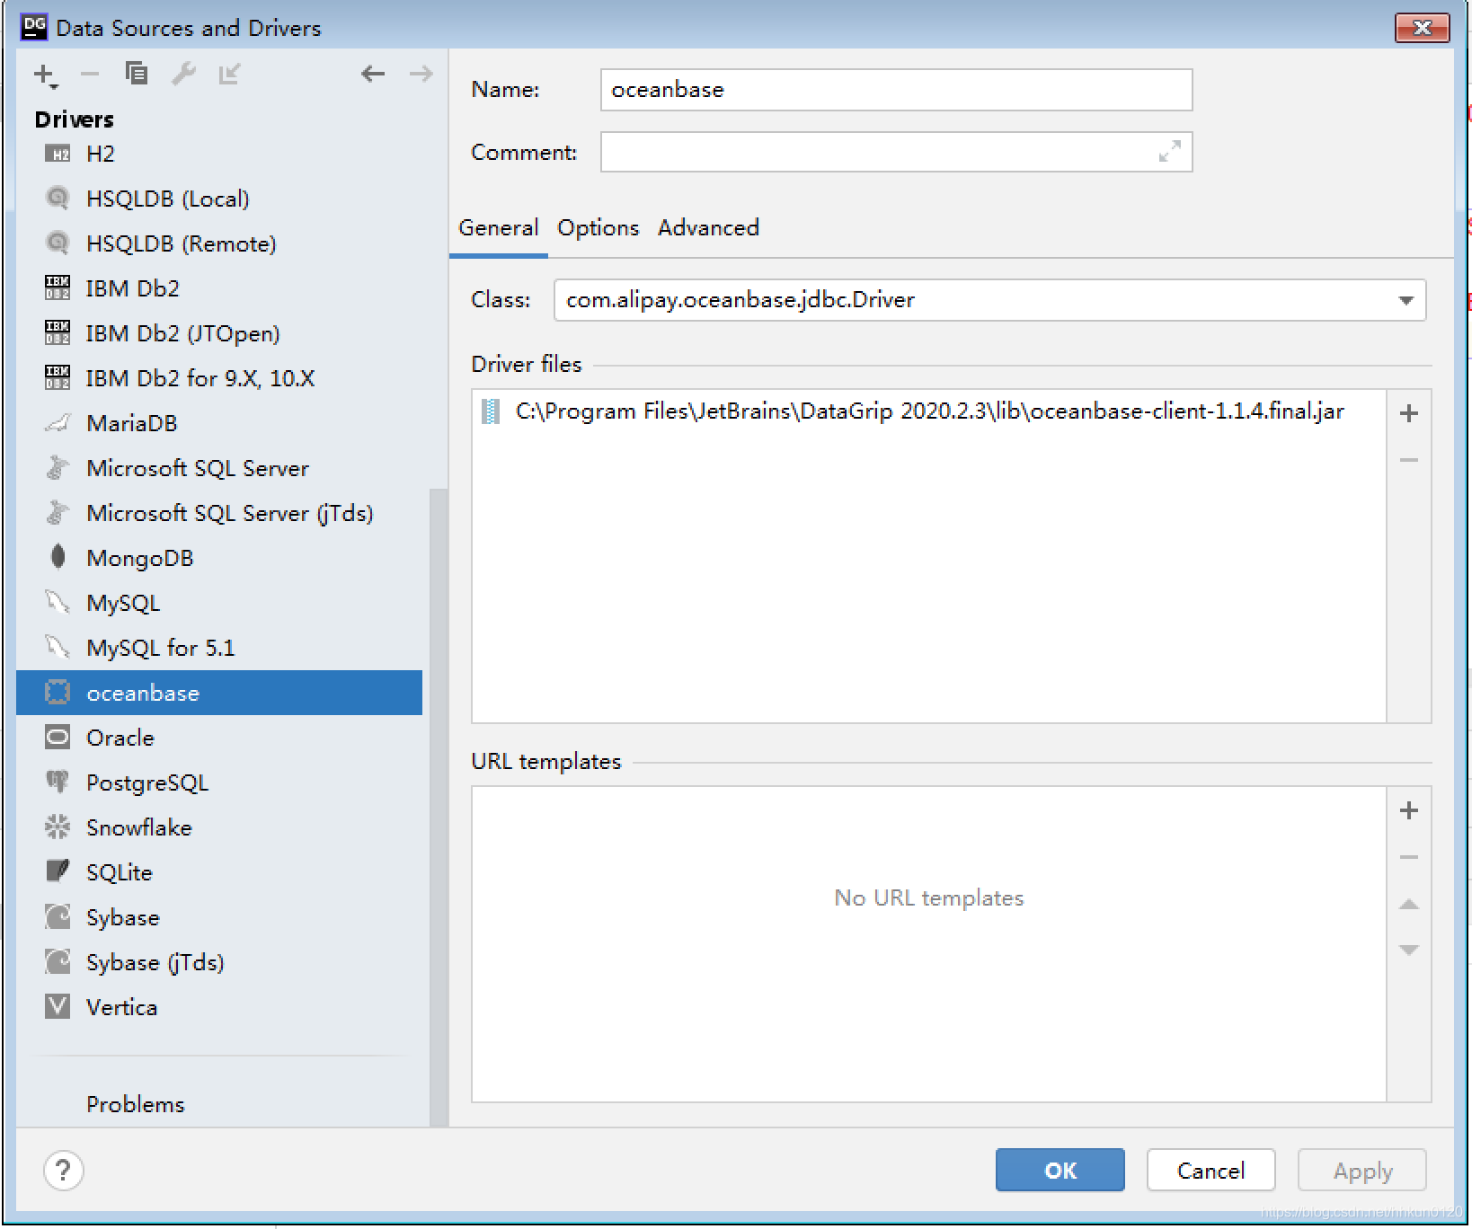Select IBM Db2 for 9.X, 10.X driver

[x=219, y=378]
